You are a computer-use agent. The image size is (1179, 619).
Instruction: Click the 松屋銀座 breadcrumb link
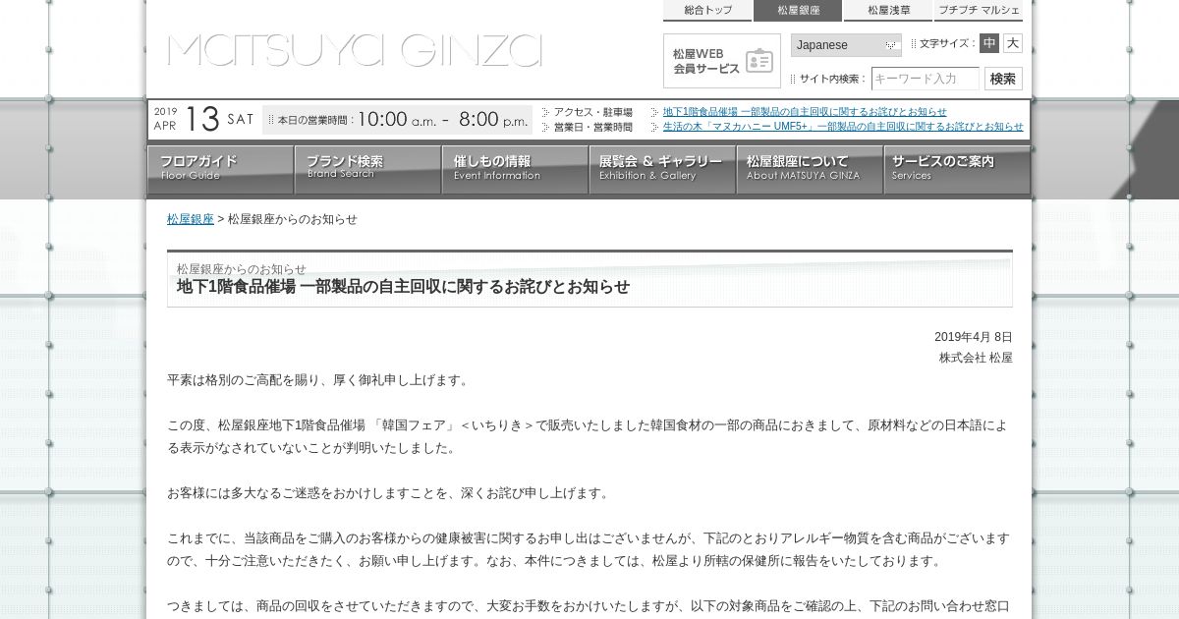[x=191, y=219]
